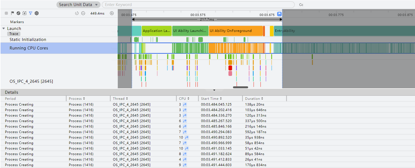415x168 pixels.
Task: Toggle the Cc case-sensitive search option
Action: [x=301, y=5]
